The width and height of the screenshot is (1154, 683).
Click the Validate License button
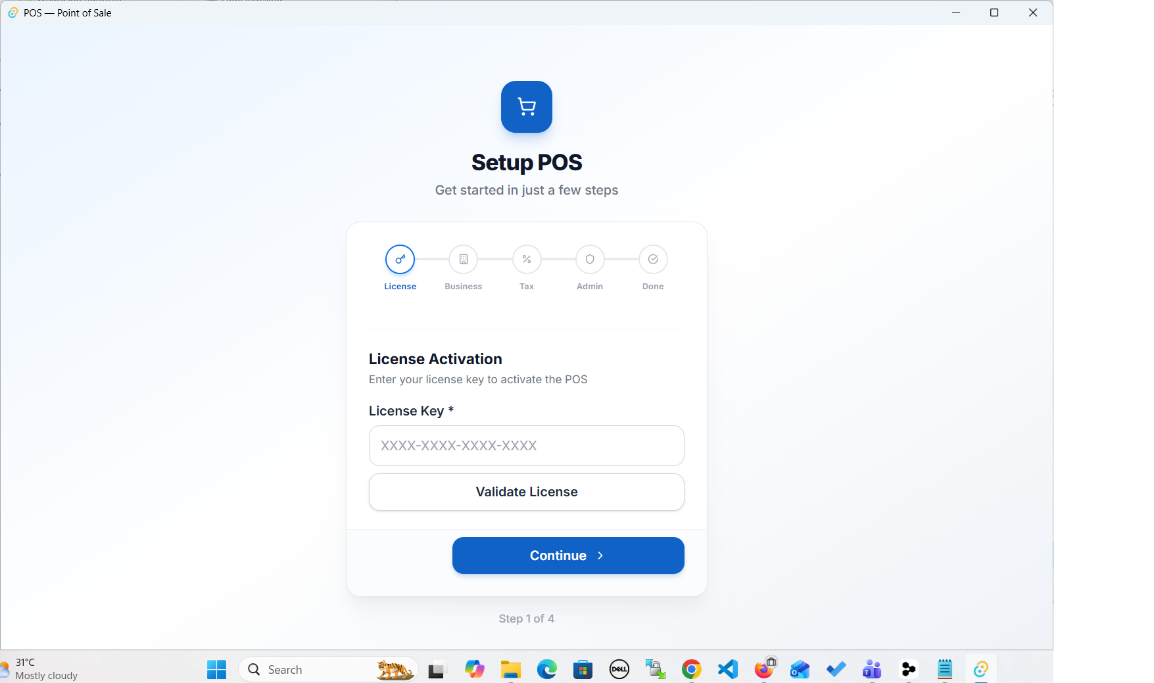[527, 492]
